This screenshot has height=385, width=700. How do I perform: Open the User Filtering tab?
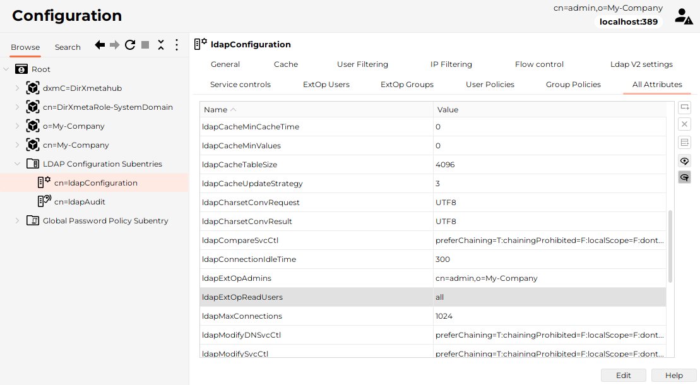[x=362, y=64]
